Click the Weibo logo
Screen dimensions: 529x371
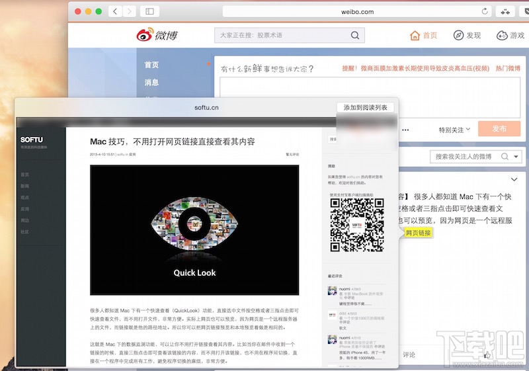coord(157,35)
